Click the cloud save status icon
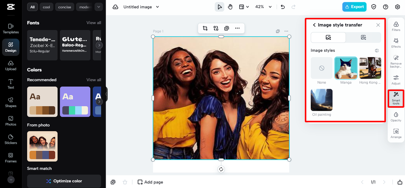This screenshot has height=188, width=405. click(x=115, y=7)
